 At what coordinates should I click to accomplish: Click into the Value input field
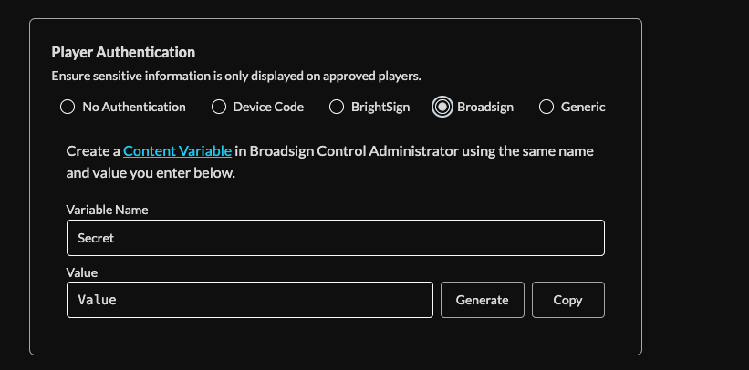pyautogui.click(x=250, y=300)
